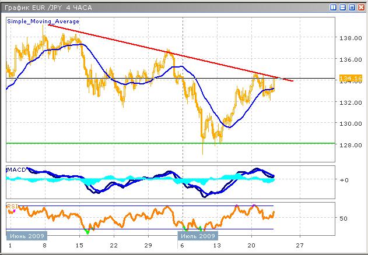Click the 128.00 price axis label
The width and height of the screenshot is (368, 255).
click(x=348, y=145)
